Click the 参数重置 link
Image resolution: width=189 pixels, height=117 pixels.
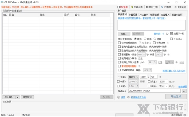(x=183, y=87)
